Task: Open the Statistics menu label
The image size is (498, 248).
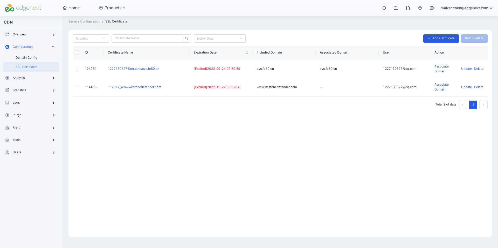Action: (19, 90)
